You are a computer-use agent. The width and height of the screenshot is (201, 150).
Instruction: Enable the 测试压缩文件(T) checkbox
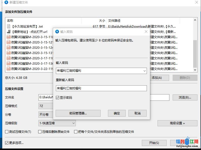[x=7, y=132]
